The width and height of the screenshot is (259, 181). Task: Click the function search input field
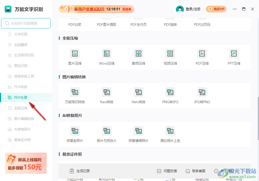pyautogui.click(x=26, y=23)
